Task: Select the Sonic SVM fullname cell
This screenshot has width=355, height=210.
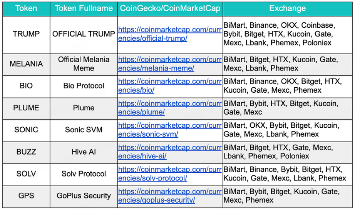Action: point(84,130)
